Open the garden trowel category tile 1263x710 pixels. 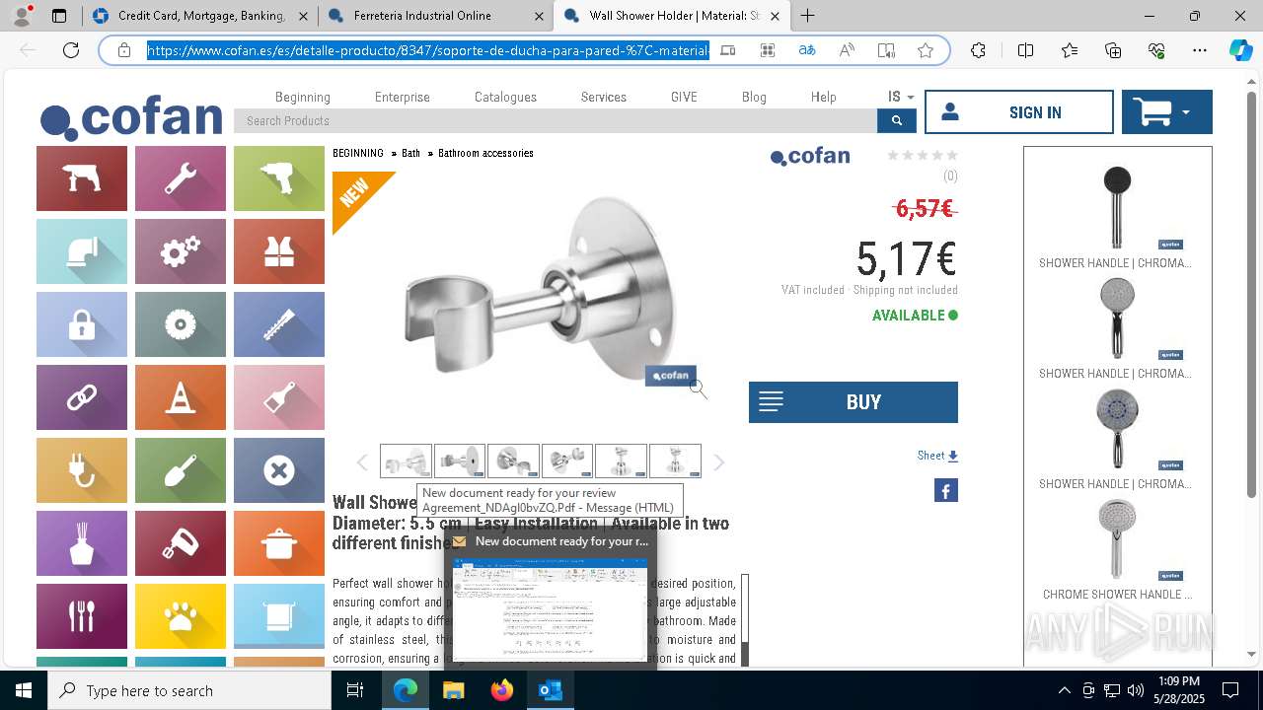pyautogui.click(x=181, y=470)
